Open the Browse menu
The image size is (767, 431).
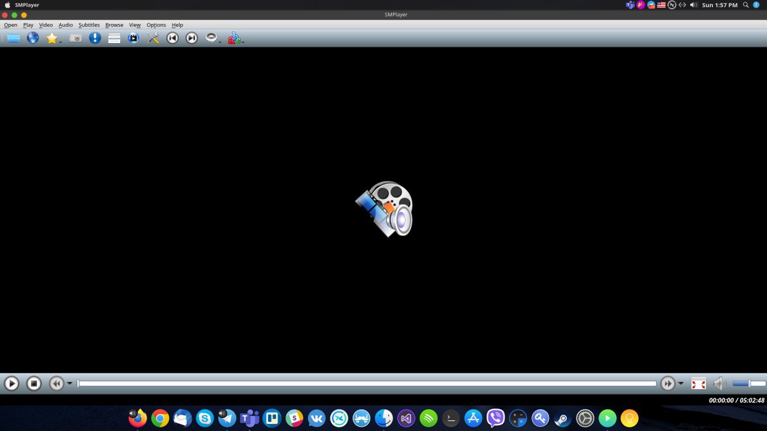pos(114,25)
